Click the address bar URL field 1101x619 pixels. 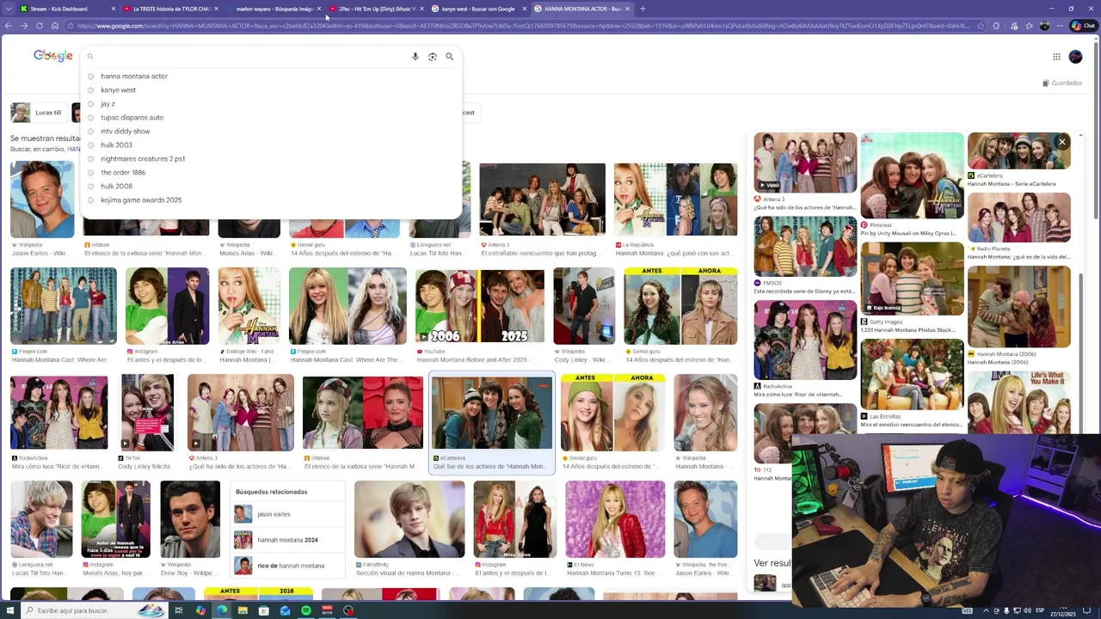click(x=525, y=26)
